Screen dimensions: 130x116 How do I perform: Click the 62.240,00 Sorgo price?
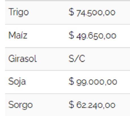click(x=96, y=106)
